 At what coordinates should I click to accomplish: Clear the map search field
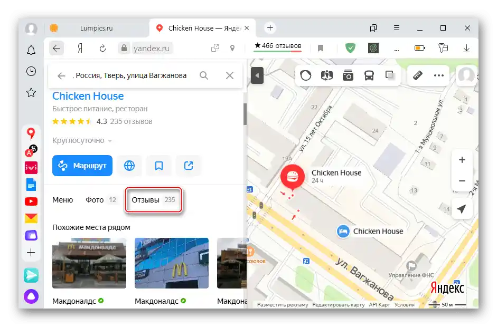pyautogui.click(x=229, y=75)
